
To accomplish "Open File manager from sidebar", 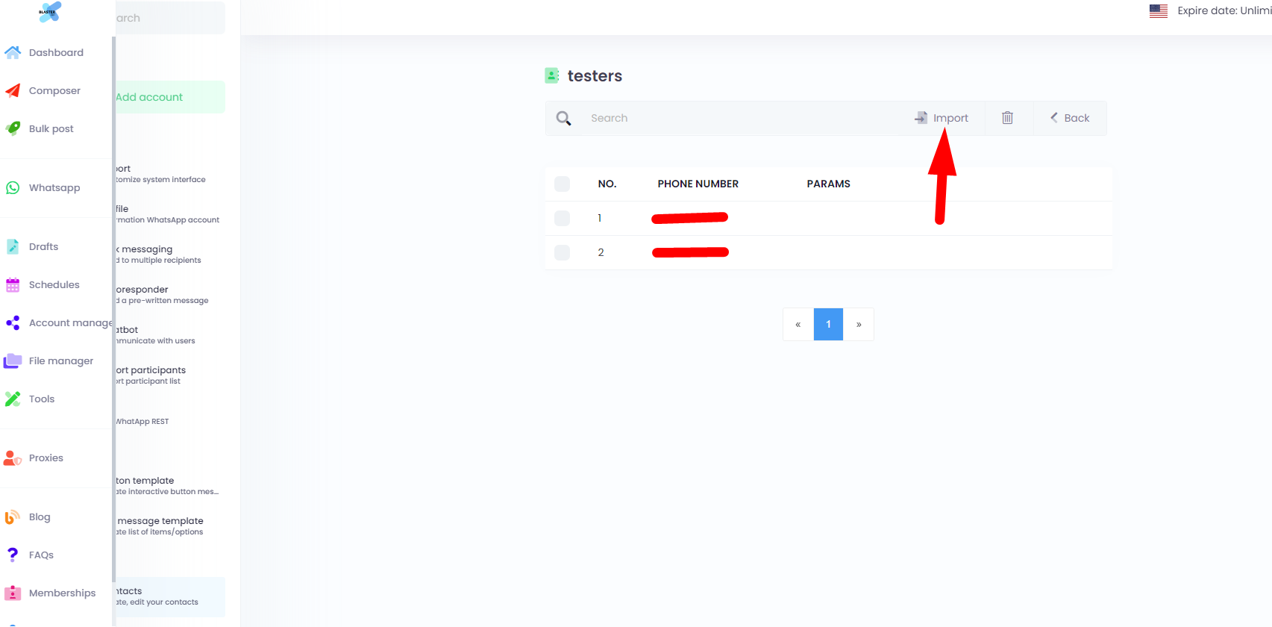I will pos(60,361).
